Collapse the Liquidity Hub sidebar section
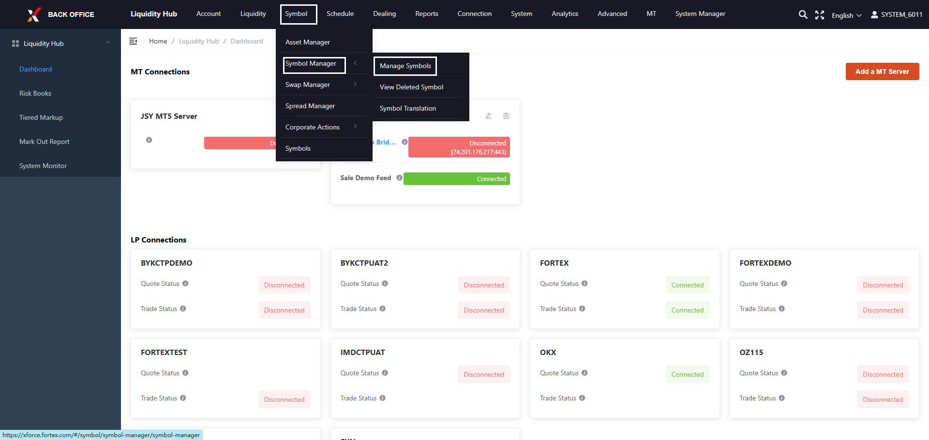Viewport: 929px width, 440px height. click(108, 43)
